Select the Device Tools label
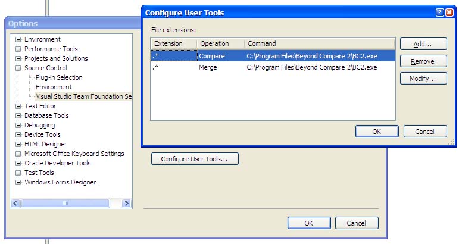 pyautogui.click(x=42, y=134)
